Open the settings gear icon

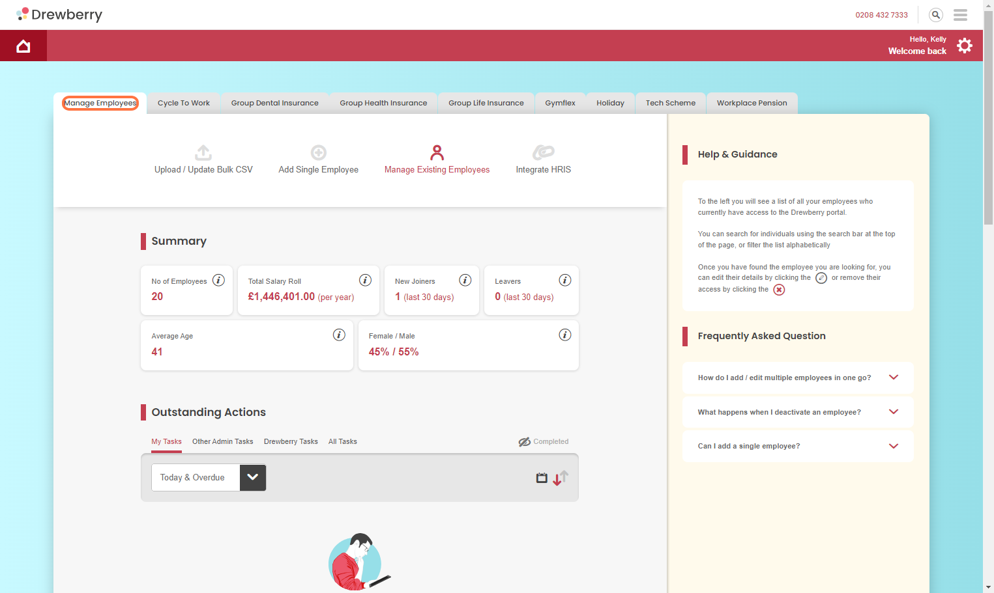click(x=965, y=45)
